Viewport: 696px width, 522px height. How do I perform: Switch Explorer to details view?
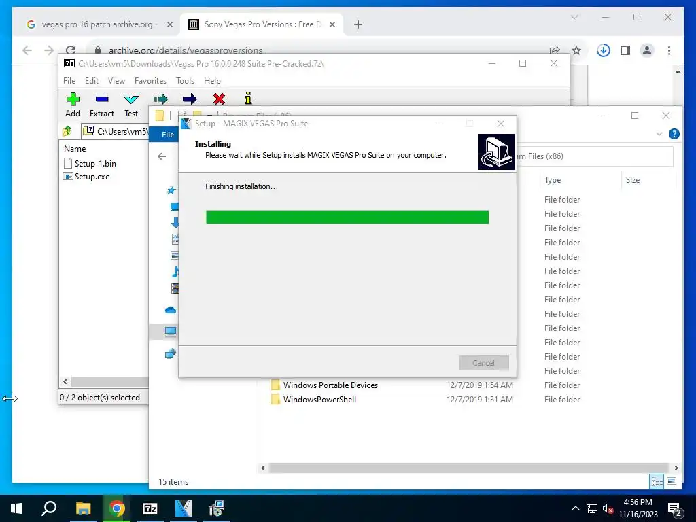click(657, 481)
